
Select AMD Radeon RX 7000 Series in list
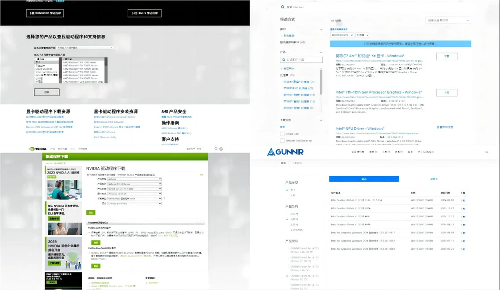click(80, 62)
